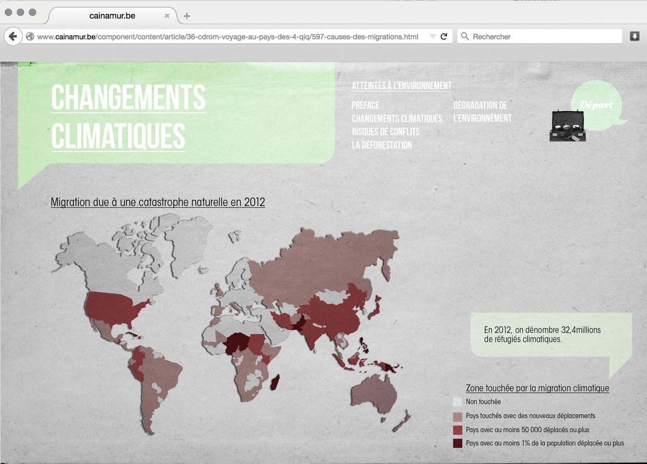Click the magnifying glass icon in the search field

point(464,36)
